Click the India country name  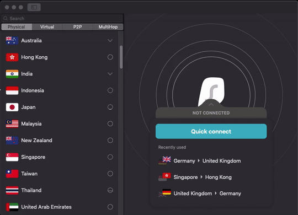(x=27, y=74)
